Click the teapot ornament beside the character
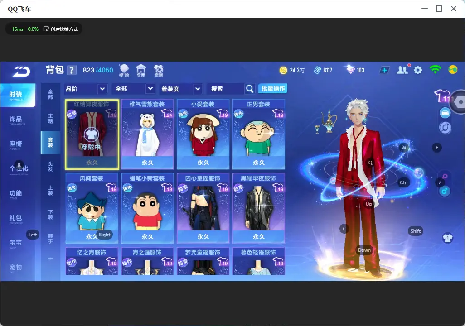Image resolution: width=465 pixels, height=326 pixels. [x=329, y=121]
